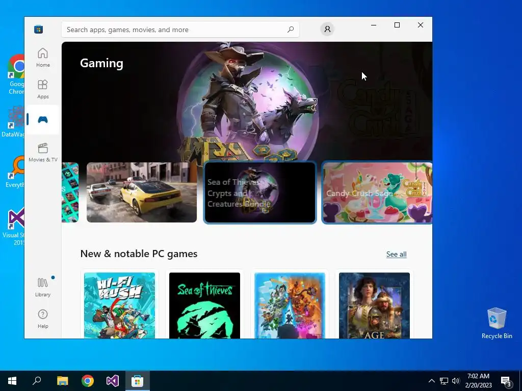Select the Visual Studio desktop shortcut

click(14, 227)
